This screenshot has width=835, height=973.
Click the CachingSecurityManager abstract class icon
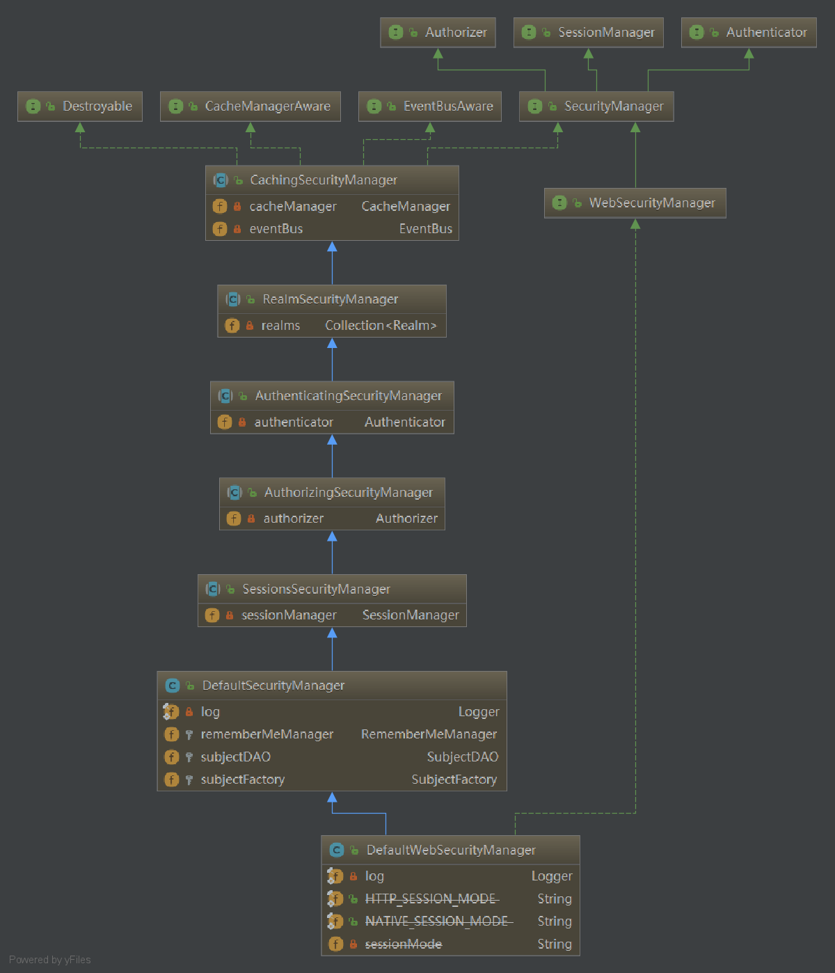[x=221, y=180]
